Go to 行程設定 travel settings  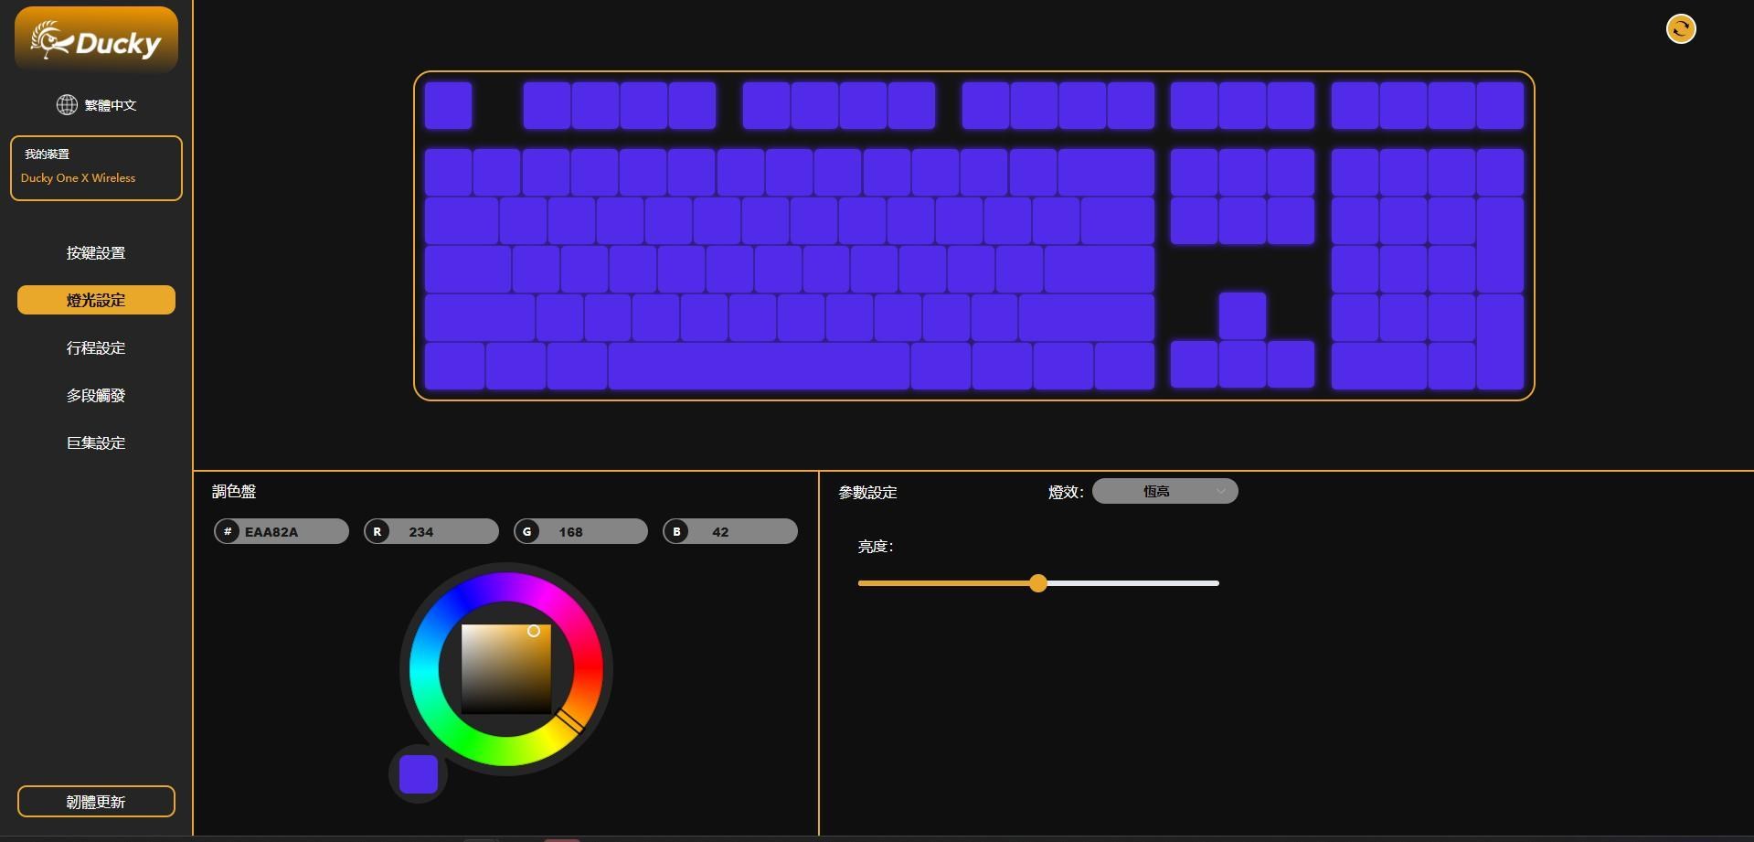click(96, 348)
